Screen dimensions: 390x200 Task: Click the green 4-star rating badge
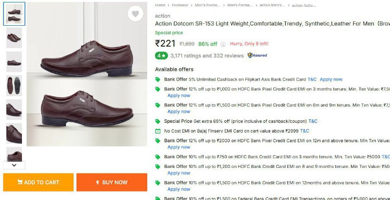click(x=161, y=55)
